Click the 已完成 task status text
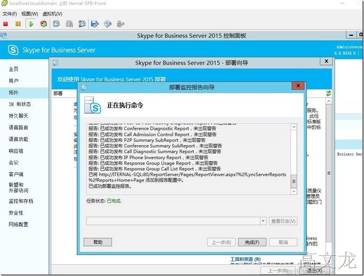This screenshot has height=276, width=364. coord(114,201)
